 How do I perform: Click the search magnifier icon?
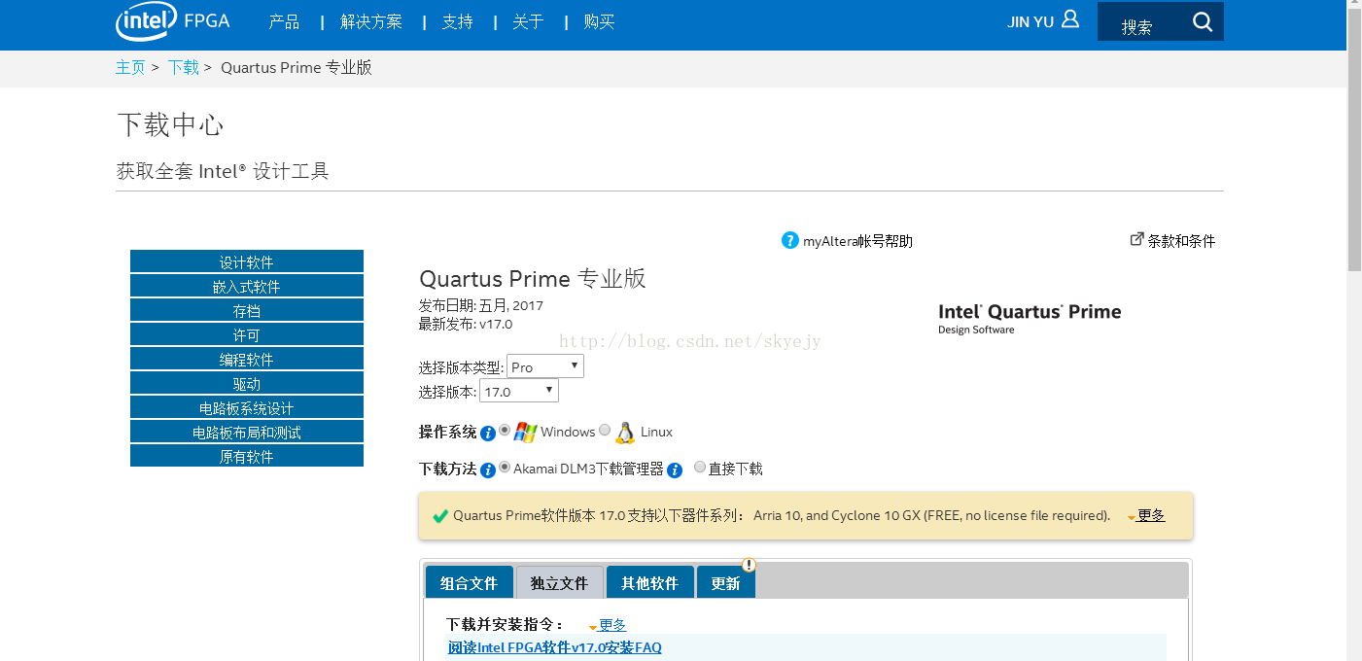pos(1203,21)
